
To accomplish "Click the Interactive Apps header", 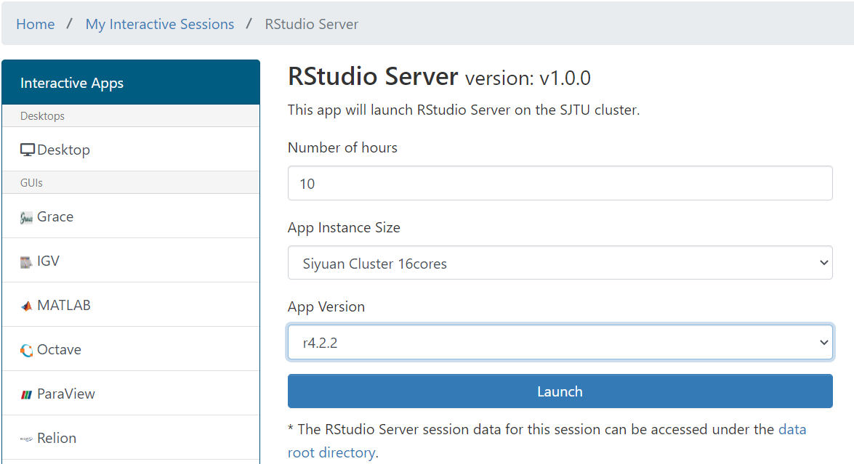I will [x=131, y=82].
